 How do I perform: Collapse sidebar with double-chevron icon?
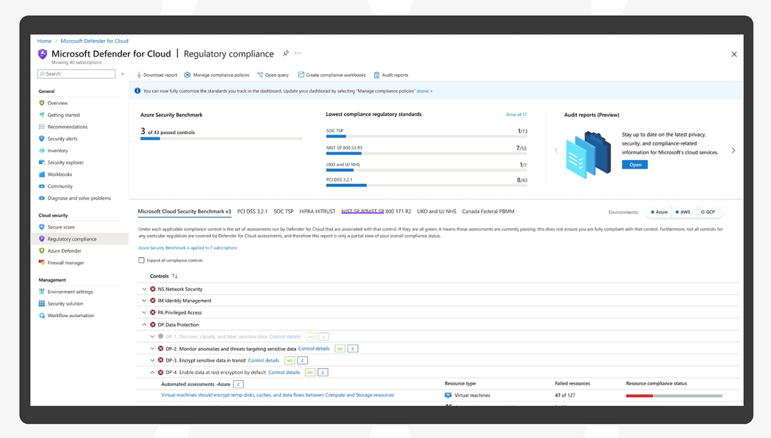click(x=122, y=74)
